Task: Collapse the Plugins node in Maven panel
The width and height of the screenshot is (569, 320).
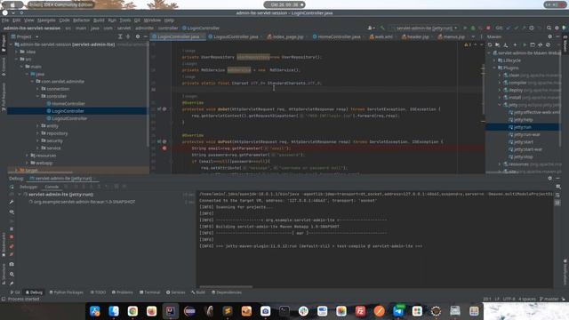Action: pyautogui.click(x=494, y=68)
